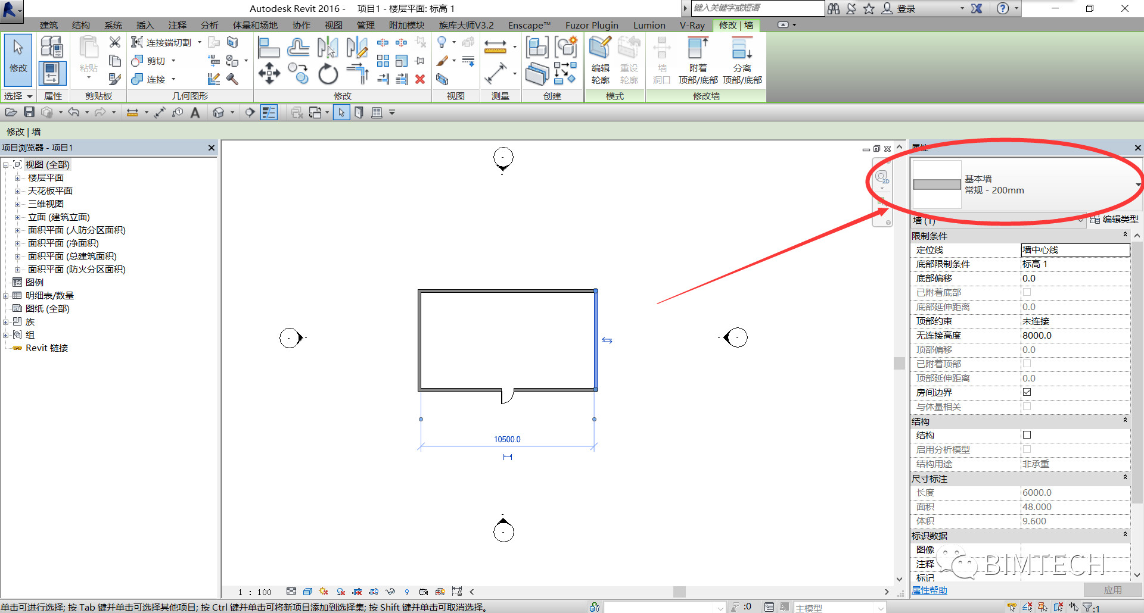Toggle Drag Elements on Selection
Screen dimensions: 1144x613
pos(1074,607)
